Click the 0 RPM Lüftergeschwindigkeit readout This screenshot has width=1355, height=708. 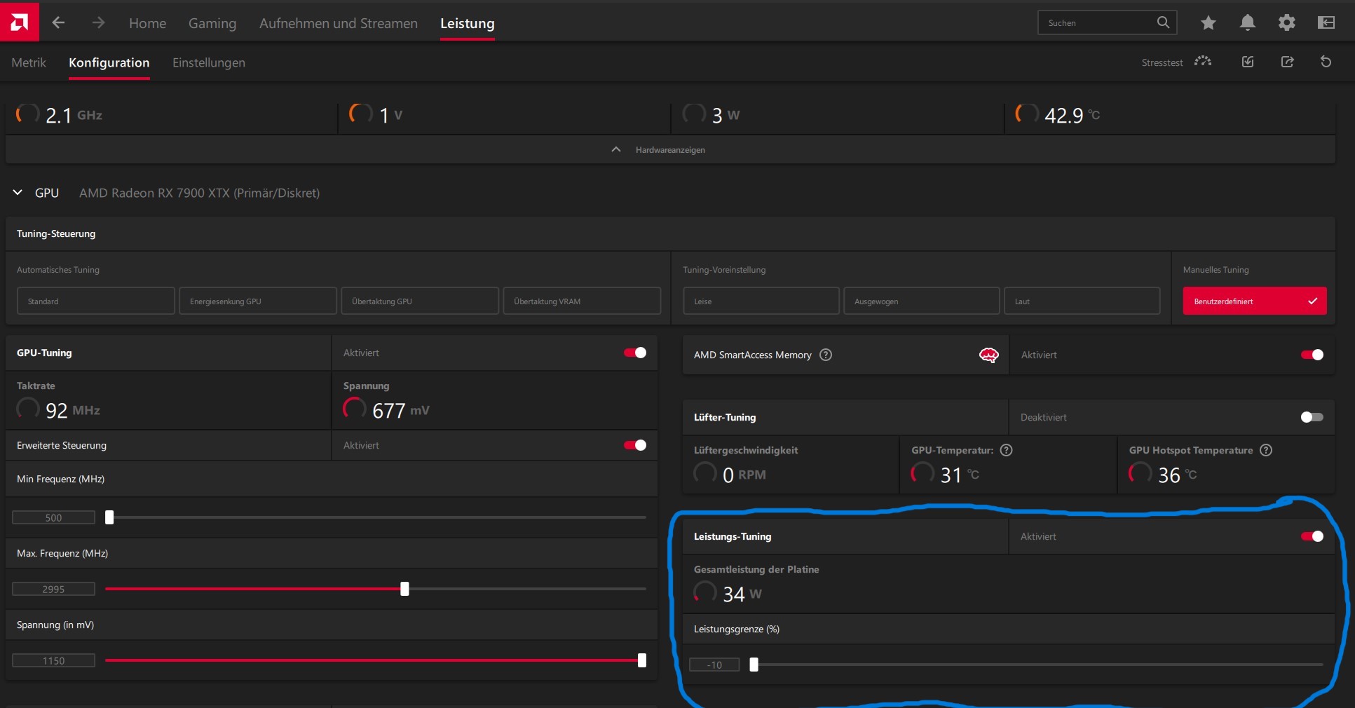point(744,475)
